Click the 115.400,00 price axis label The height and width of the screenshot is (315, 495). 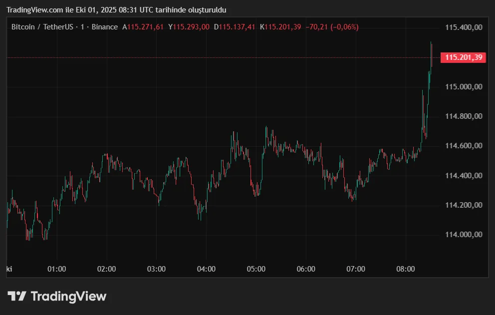click(x=464, y=27)
